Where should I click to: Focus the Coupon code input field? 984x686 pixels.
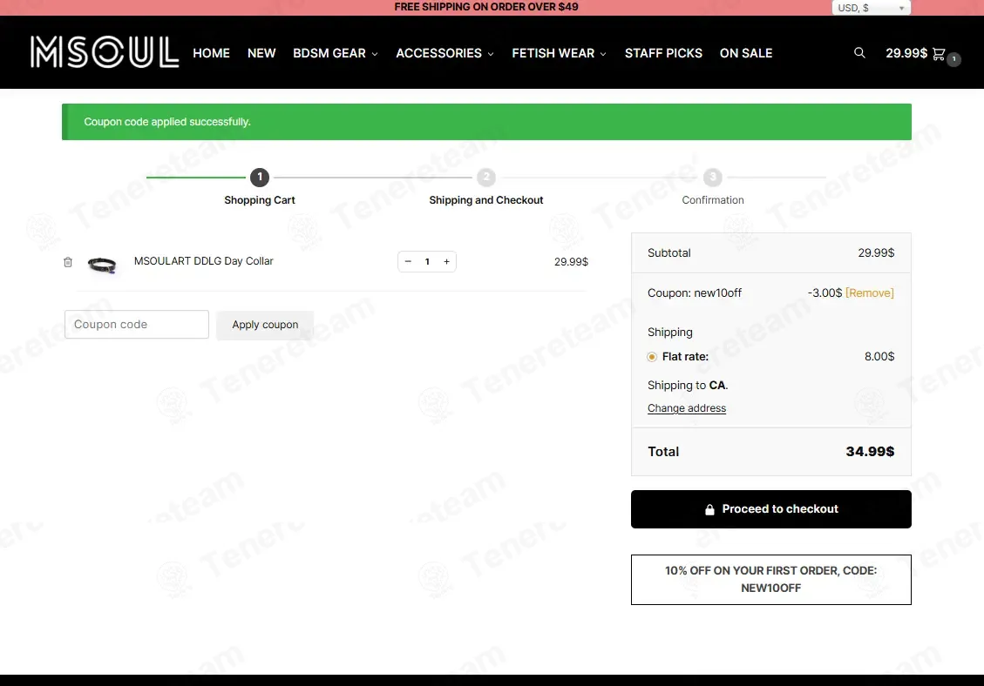(137, 324)
